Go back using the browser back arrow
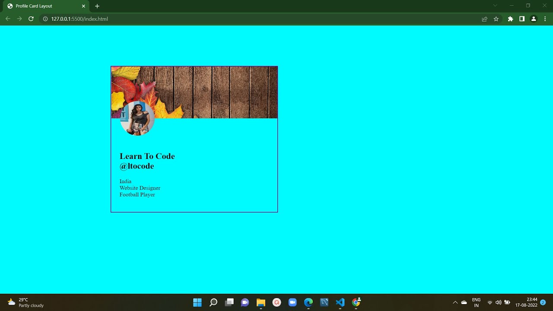Viewport: 553px width, 311px height. (8, 19)
